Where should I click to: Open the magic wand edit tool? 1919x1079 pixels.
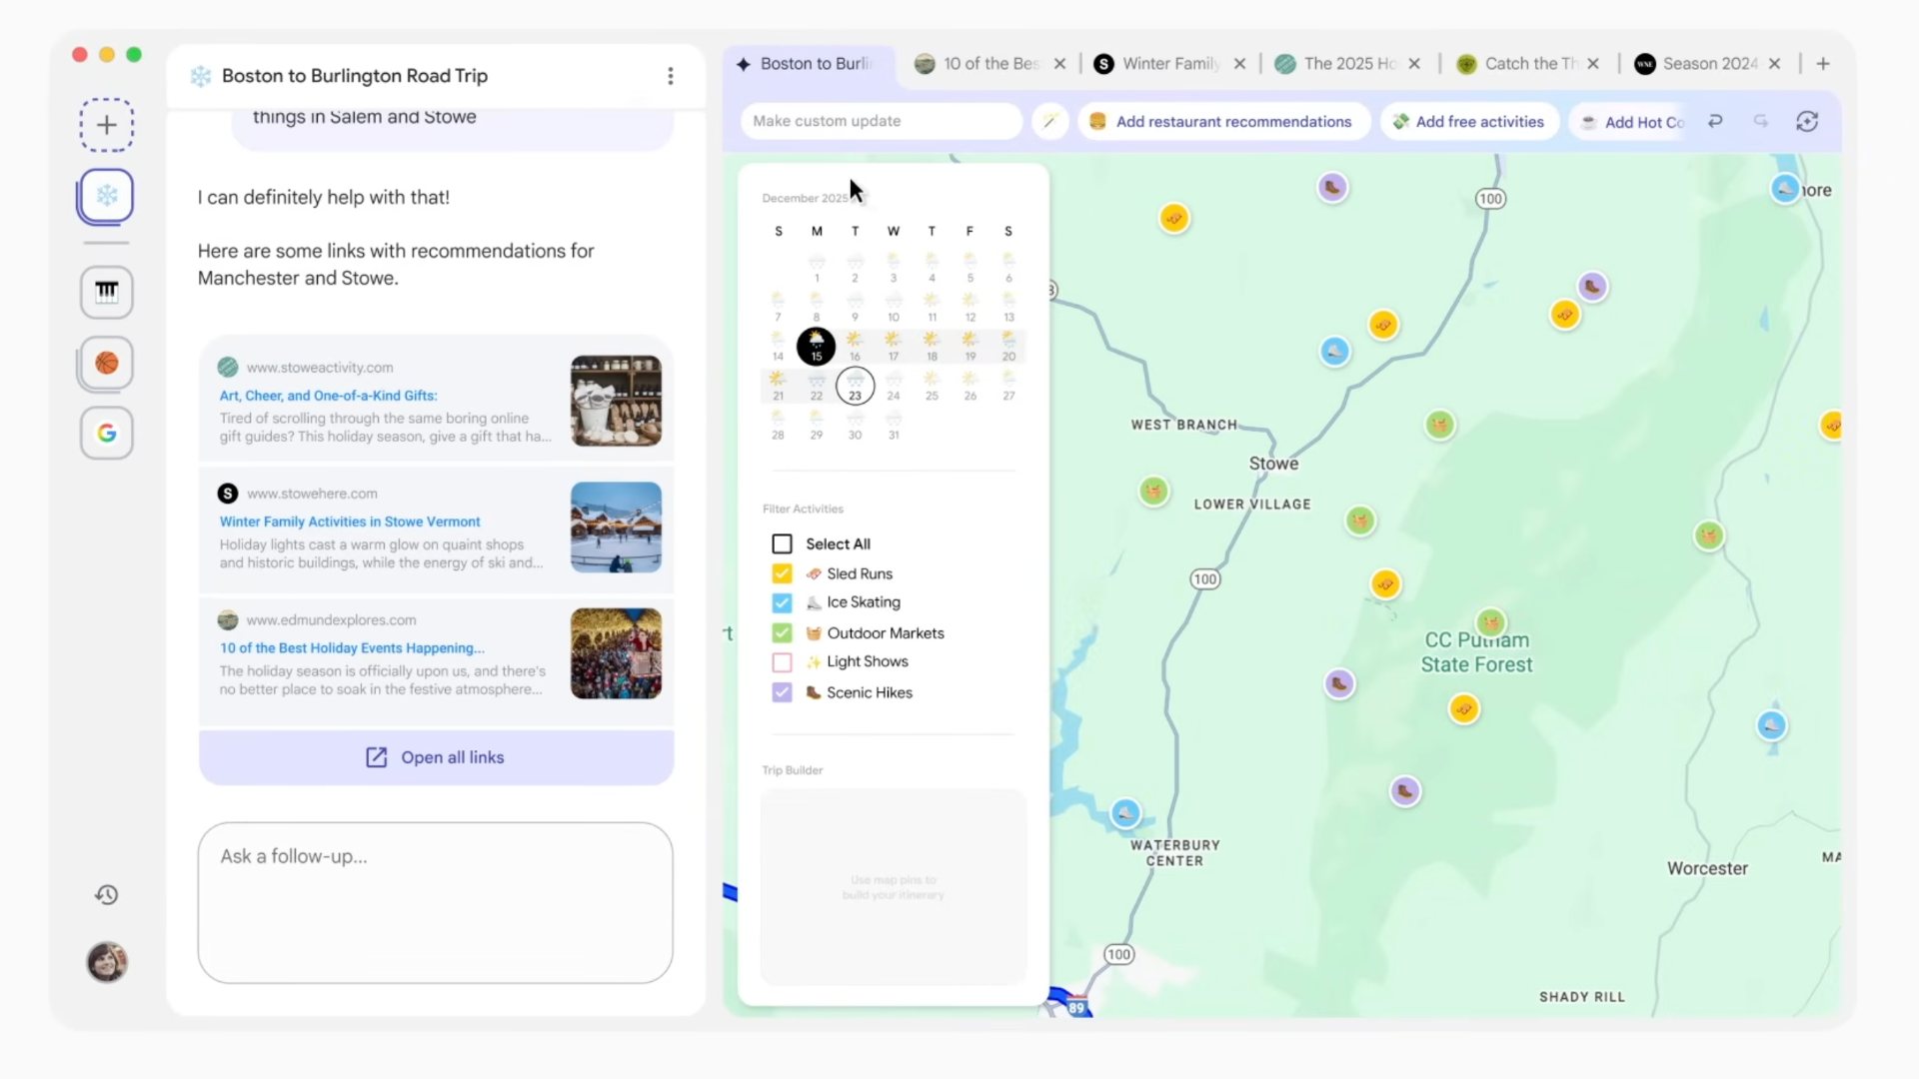[1049, 121]
